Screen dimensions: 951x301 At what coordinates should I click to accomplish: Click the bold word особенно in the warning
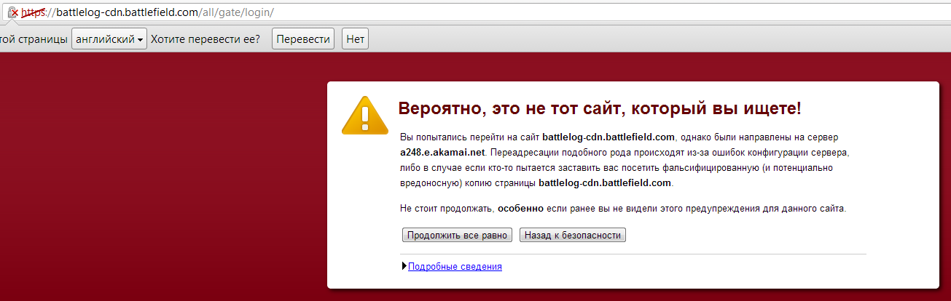(520, 208)
